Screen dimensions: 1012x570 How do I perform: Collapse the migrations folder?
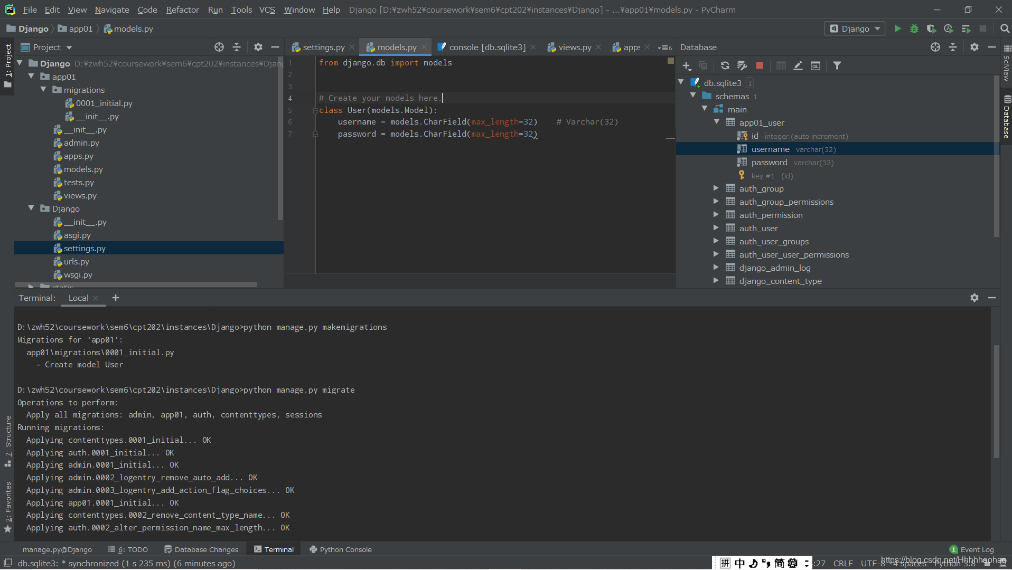click(43, 90)
